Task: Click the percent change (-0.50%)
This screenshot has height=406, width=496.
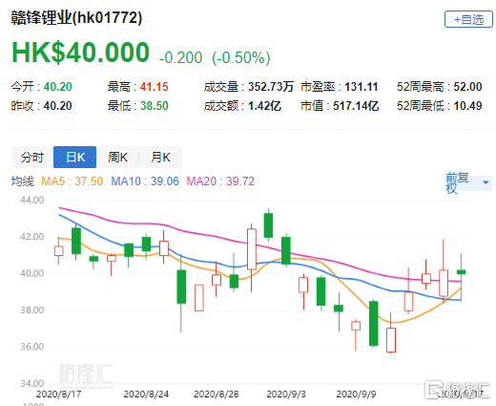Action: click(241, 57)
